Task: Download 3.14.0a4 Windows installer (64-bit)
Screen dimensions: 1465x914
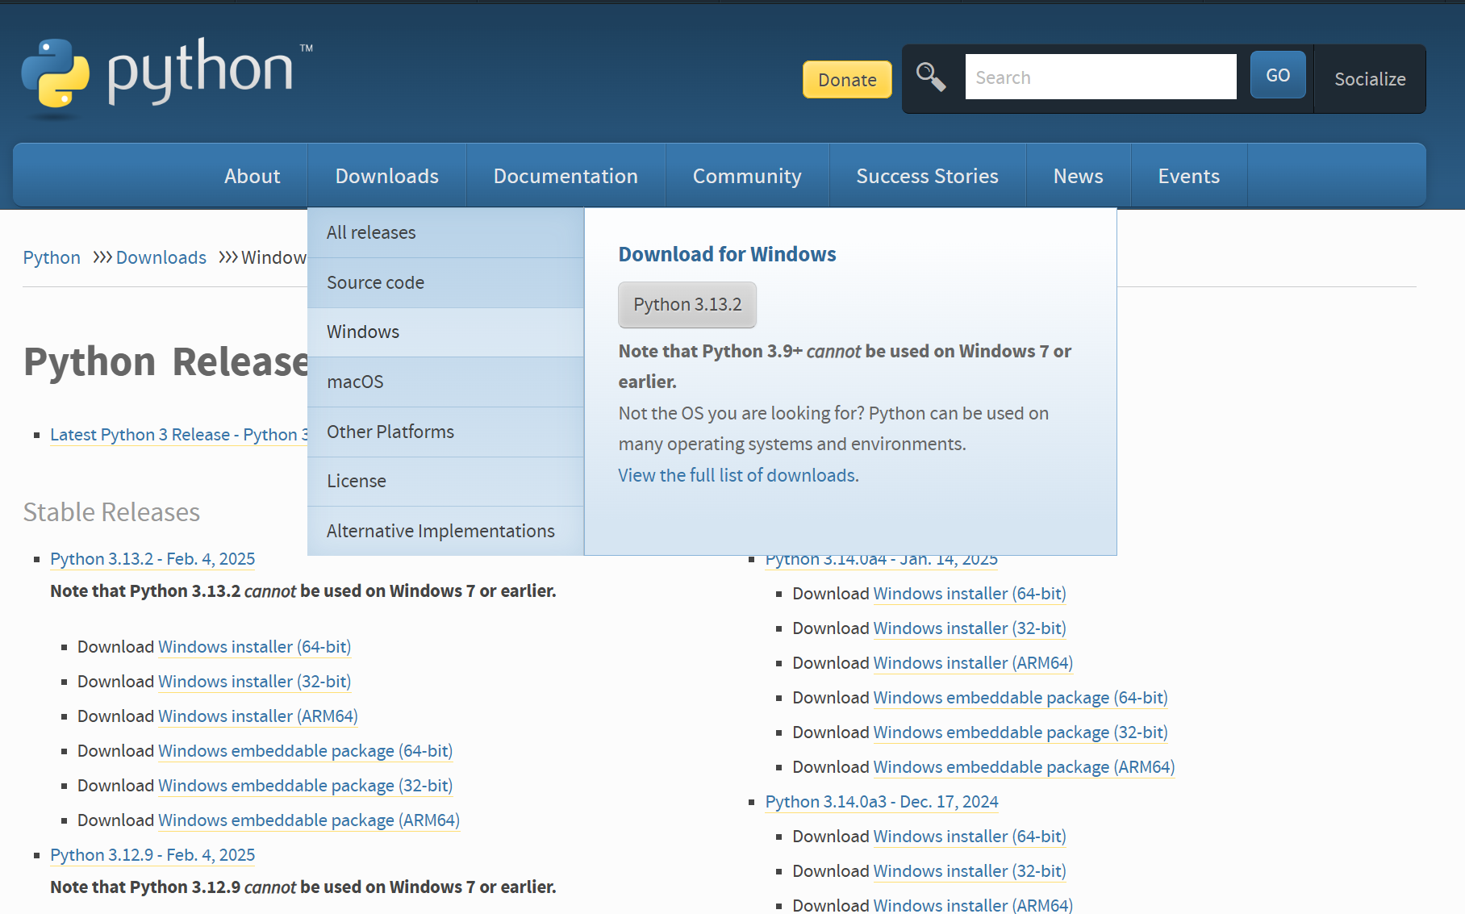Action: [970, 593]
